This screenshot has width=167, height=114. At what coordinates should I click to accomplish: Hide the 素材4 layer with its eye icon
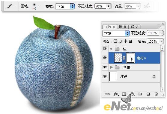tap(105, 58)
